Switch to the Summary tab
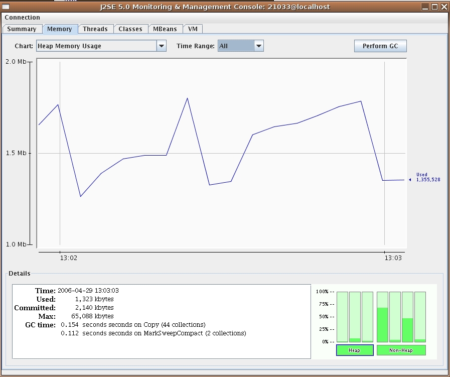 tap(22, 29)
